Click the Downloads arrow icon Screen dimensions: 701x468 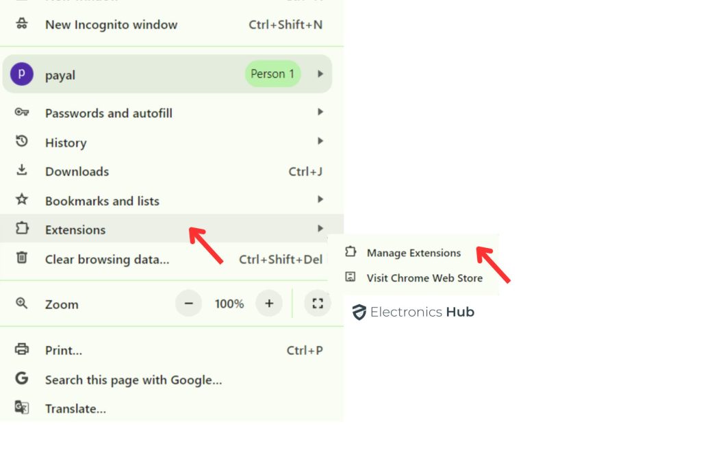click(x=22, y=171)
